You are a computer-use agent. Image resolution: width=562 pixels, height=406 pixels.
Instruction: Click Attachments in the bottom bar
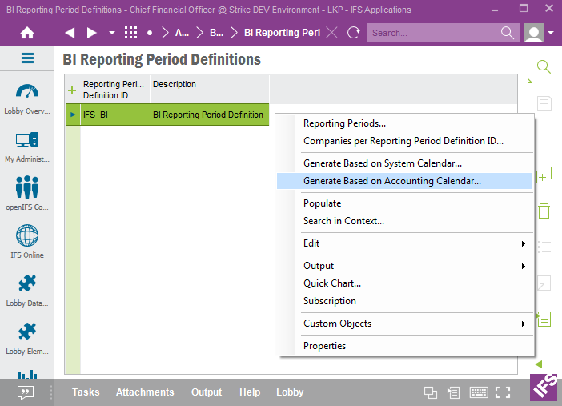point(145,392)
